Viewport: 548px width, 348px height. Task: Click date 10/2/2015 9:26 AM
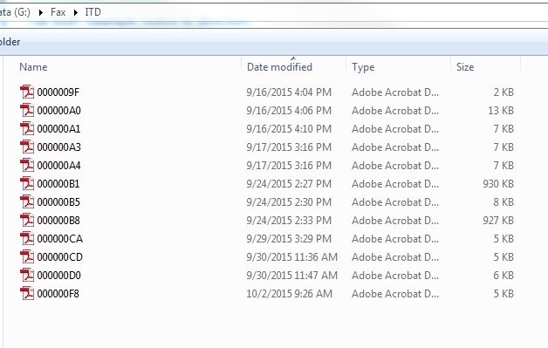(x=289, y=294)
